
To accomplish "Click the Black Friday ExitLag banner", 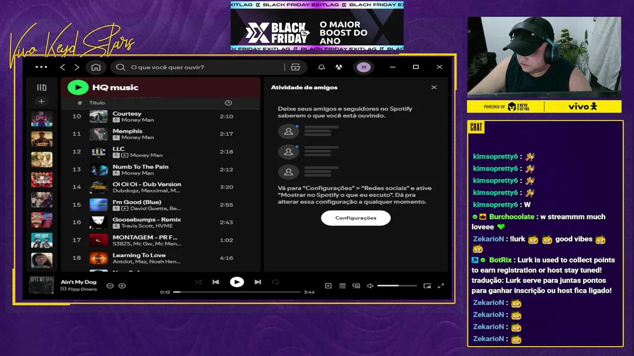I will tap(317, 26).
